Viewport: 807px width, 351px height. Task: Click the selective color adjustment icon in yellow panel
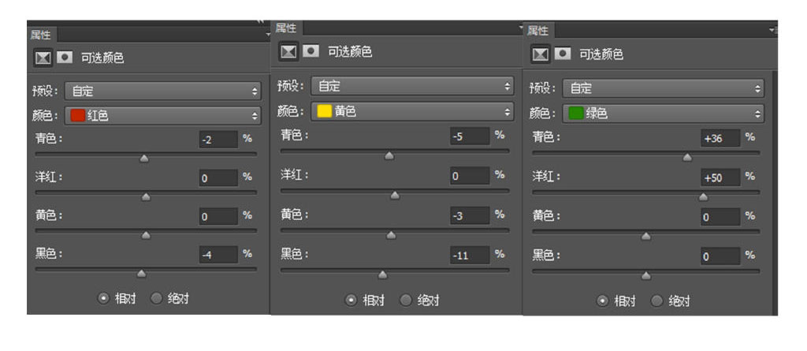[x=288, y=51]
